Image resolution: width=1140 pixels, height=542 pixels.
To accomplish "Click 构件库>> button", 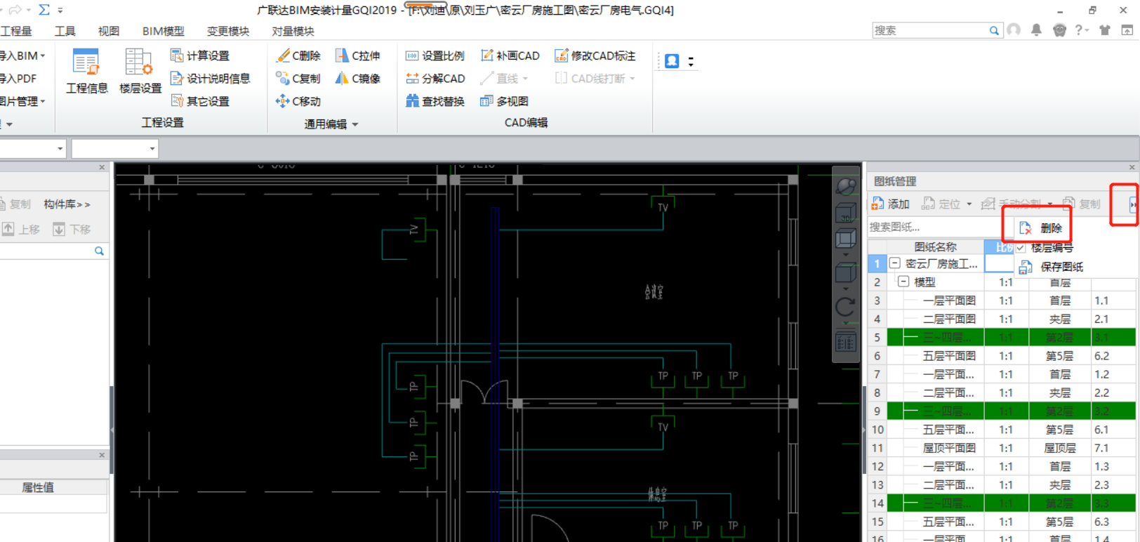I will [x=67, y=204].
